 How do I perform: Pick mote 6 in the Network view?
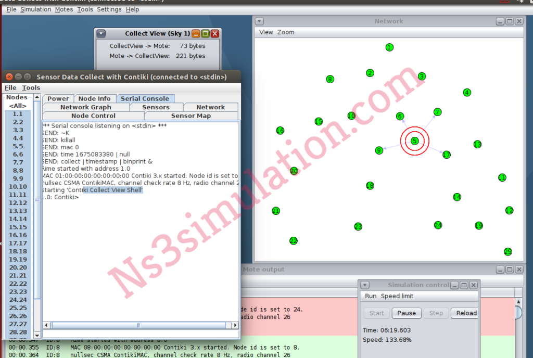pyautogui.click(x=400, y=117)
